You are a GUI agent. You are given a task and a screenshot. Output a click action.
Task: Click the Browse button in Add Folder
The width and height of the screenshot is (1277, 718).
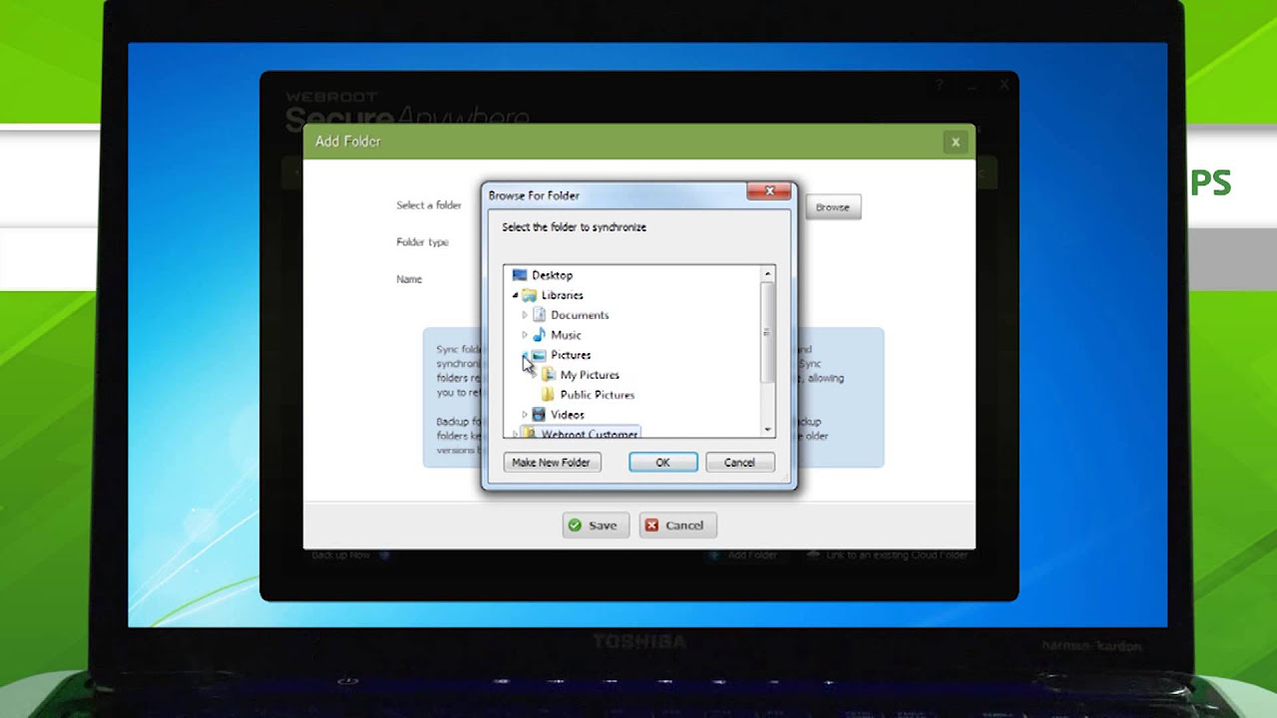click(833, 207)
